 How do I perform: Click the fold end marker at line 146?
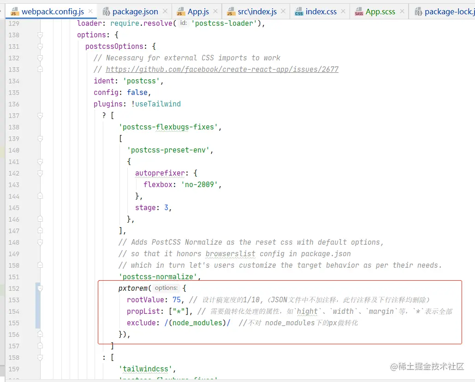point(40,219)
